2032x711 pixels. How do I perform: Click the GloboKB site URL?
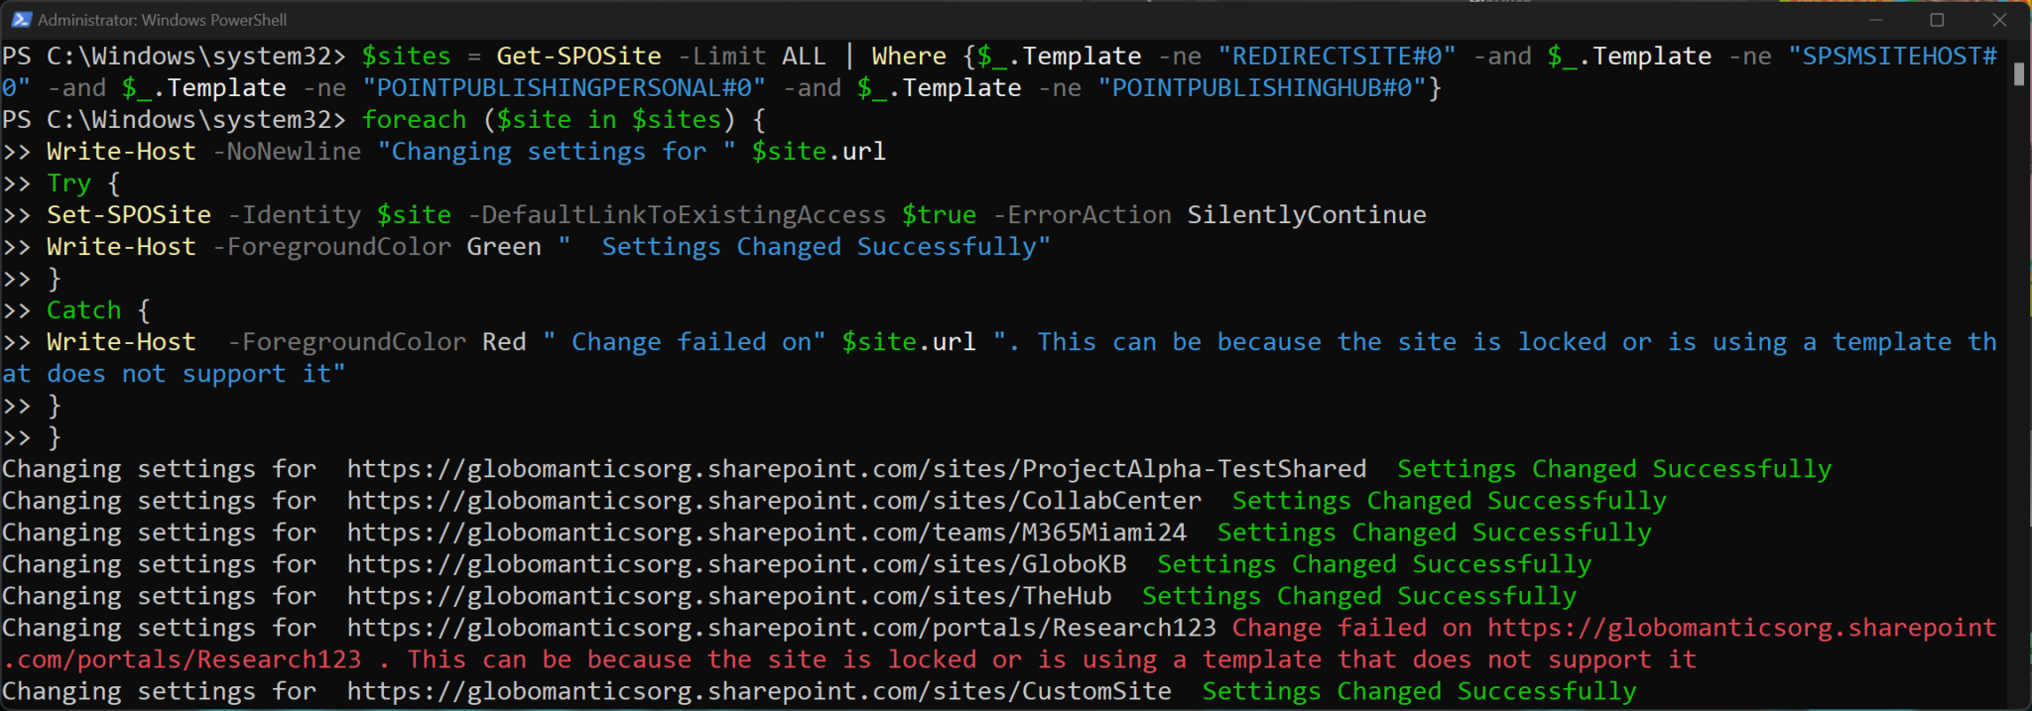click(x=737, y=564)
